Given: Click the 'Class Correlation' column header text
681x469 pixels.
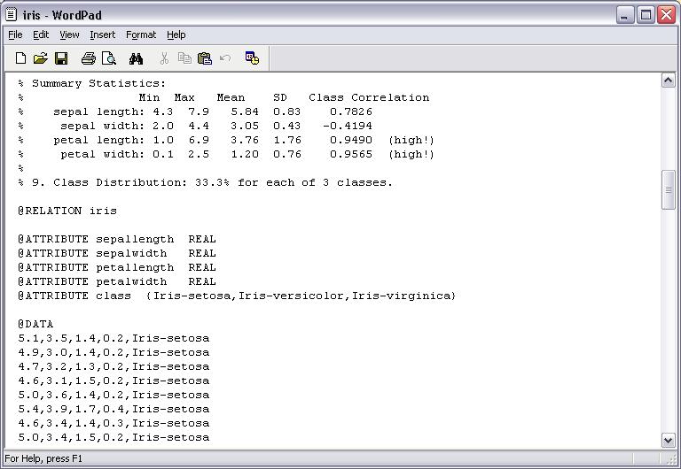Looking at the screenshot, I should click(369, 97).
